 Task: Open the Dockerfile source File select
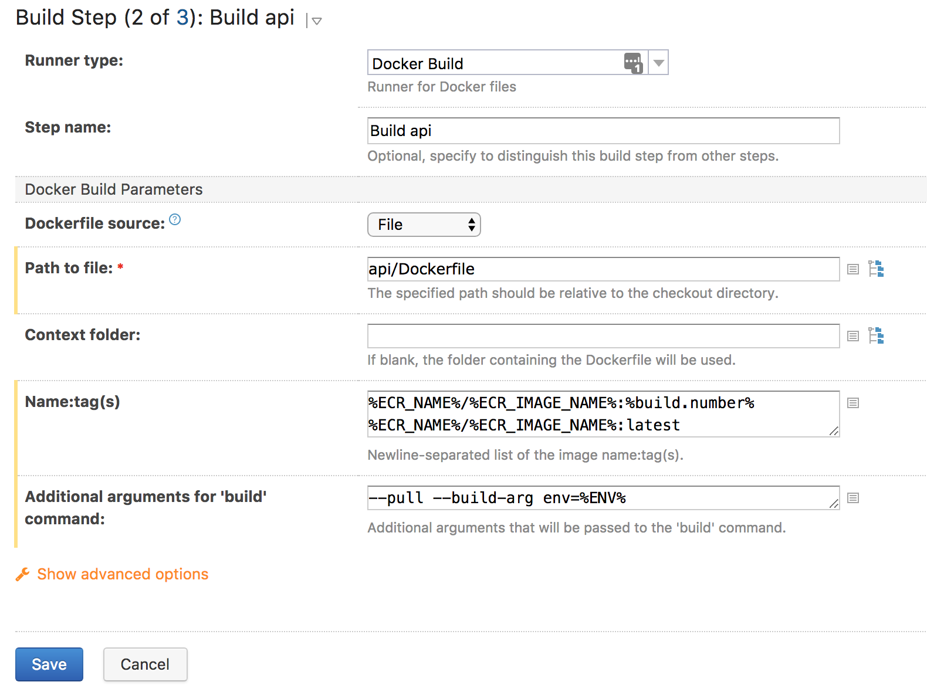pyautogui.click(x=424, y=225)
